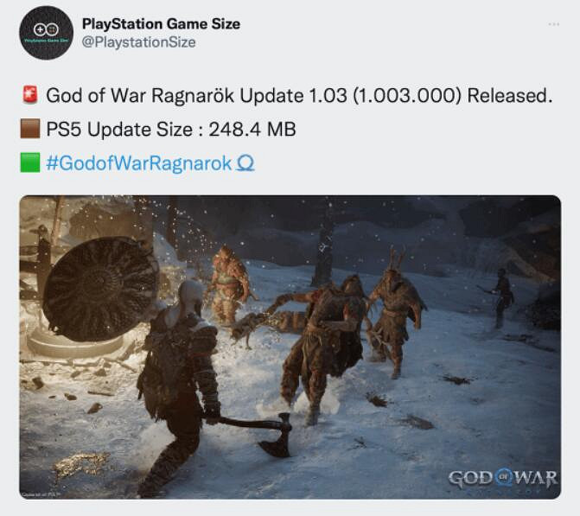This screenshot has height=516, width=580.
Task: Click the blue omega hashflag icon
Action: (x=245, y=163)
